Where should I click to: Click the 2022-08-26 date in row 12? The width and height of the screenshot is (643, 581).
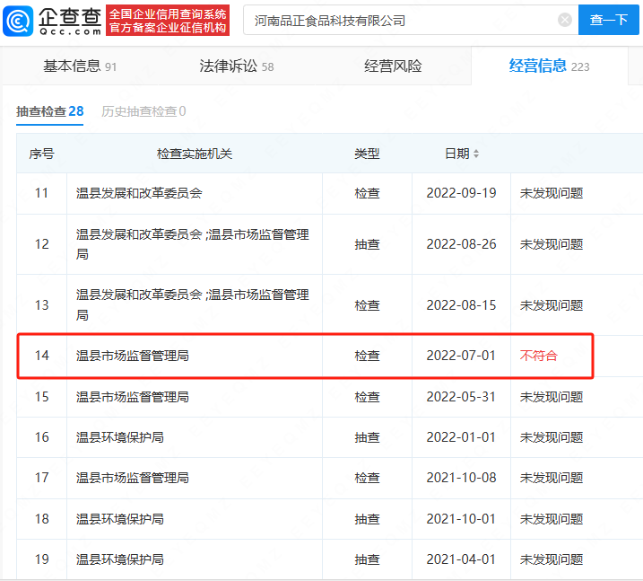tap(461, 244)
